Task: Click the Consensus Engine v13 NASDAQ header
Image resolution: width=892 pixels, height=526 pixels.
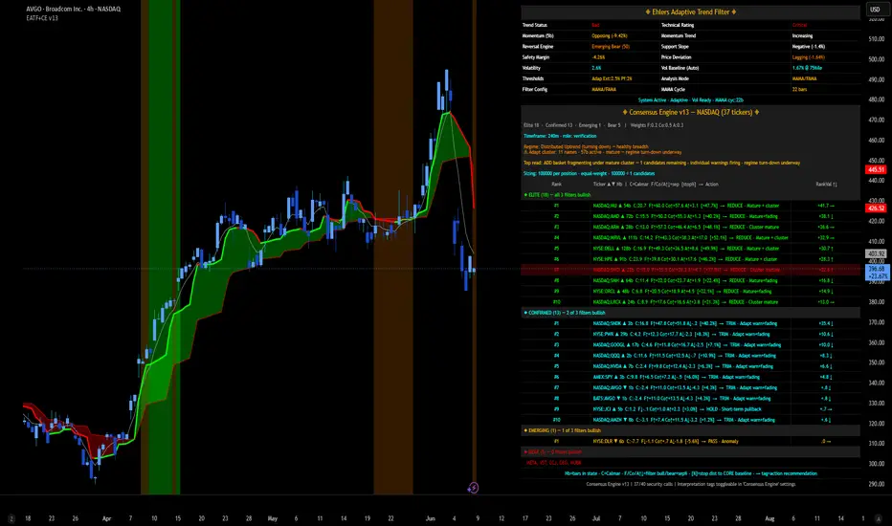Action: coord(690,112)
